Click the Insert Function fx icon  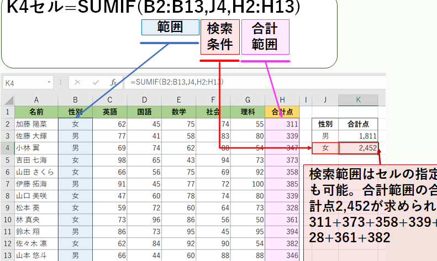[113, 82]
